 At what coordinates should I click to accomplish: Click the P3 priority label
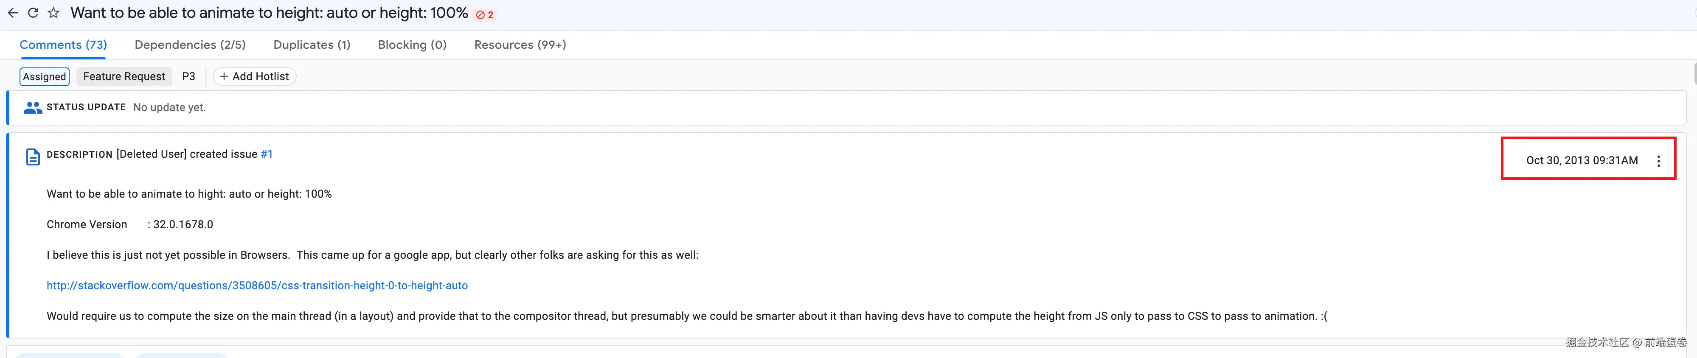[188, 76]
